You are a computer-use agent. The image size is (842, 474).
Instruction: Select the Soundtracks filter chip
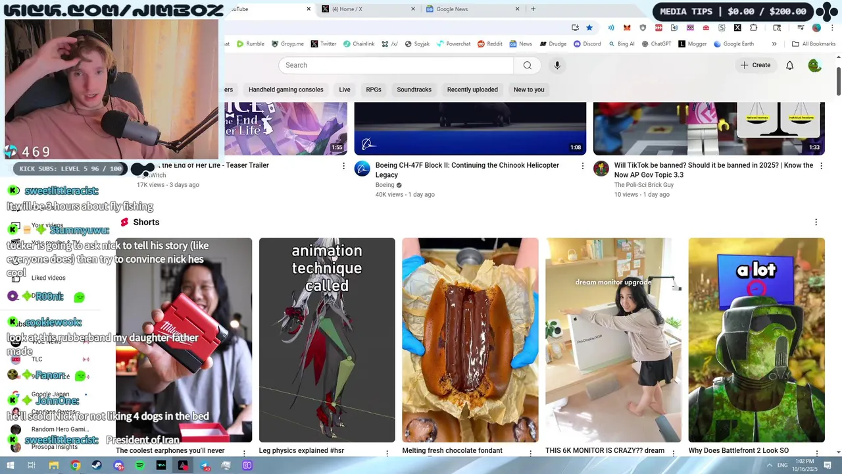pyautogui.click(x=414, y=90)
